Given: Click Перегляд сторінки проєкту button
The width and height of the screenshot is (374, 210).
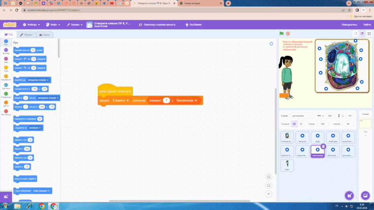Looking at the screenshot, I should [157, 25].
